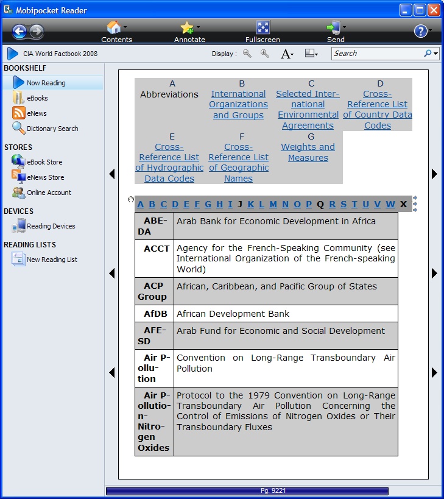Click the Annotate star icon

(187, 27)
